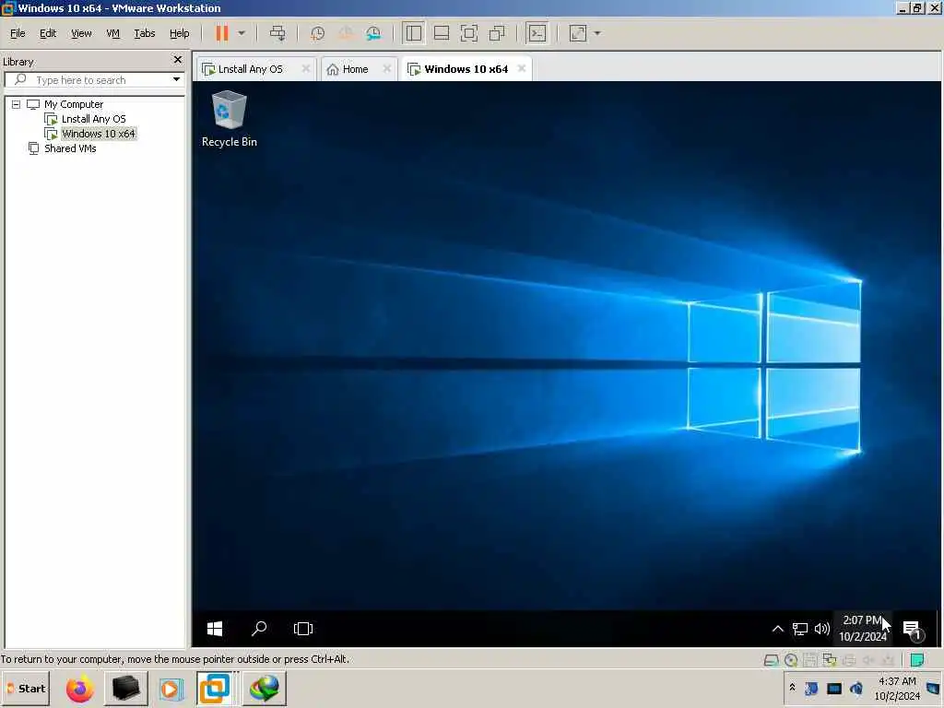Click Send Ctrl+Alt+Del toolbar icon
944x708 pixels.
(277, 33)
